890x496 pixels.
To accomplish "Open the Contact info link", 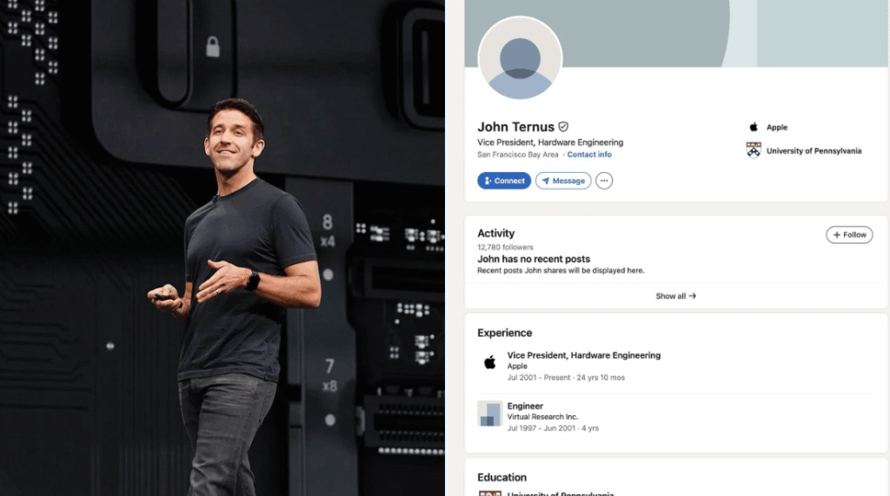I will tap(589, 155).
